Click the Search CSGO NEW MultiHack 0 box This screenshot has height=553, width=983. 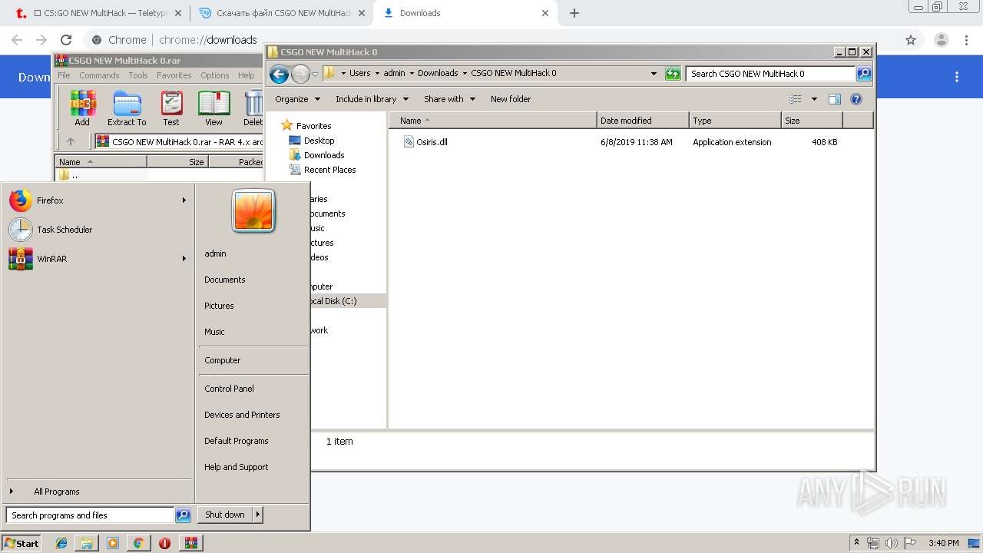coord(770,74)
